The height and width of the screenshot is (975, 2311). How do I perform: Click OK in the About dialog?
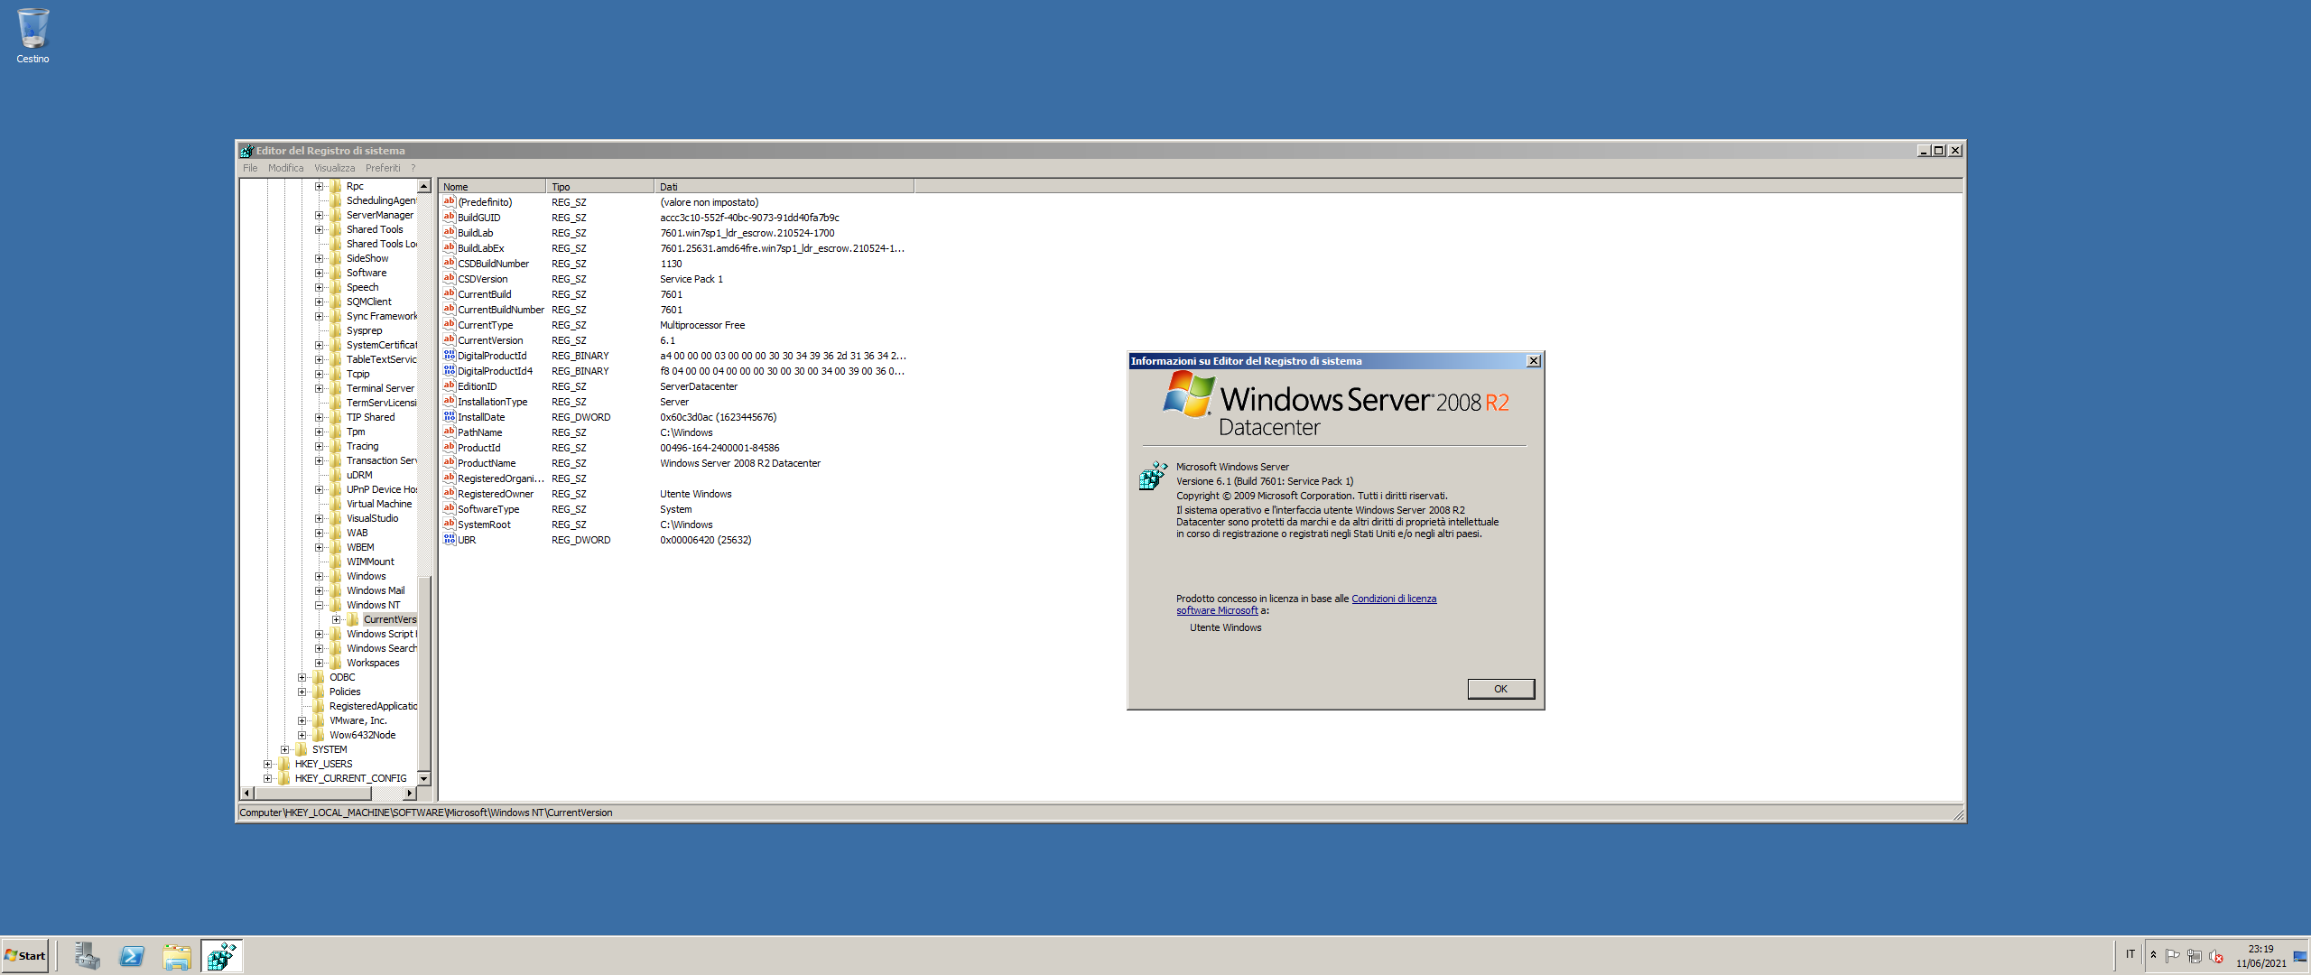[1500, 689]
